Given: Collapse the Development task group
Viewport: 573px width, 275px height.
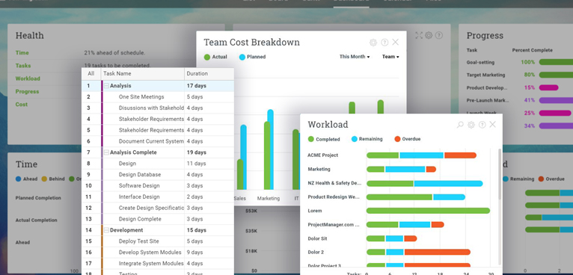Looking at the screenshot, I should pyautogui.click(x=106, y=230).
